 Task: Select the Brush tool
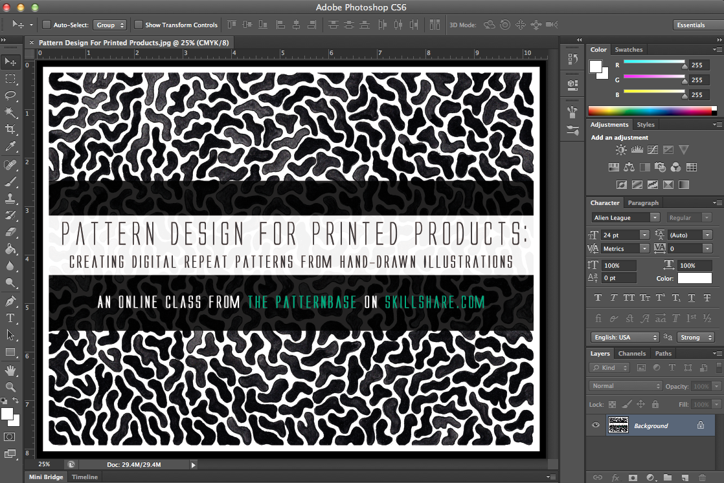[x=10, y=182]
